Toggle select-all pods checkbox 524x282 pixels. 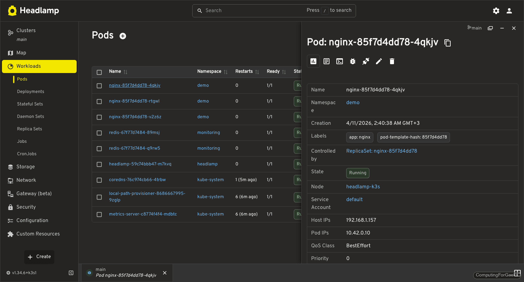99,72
